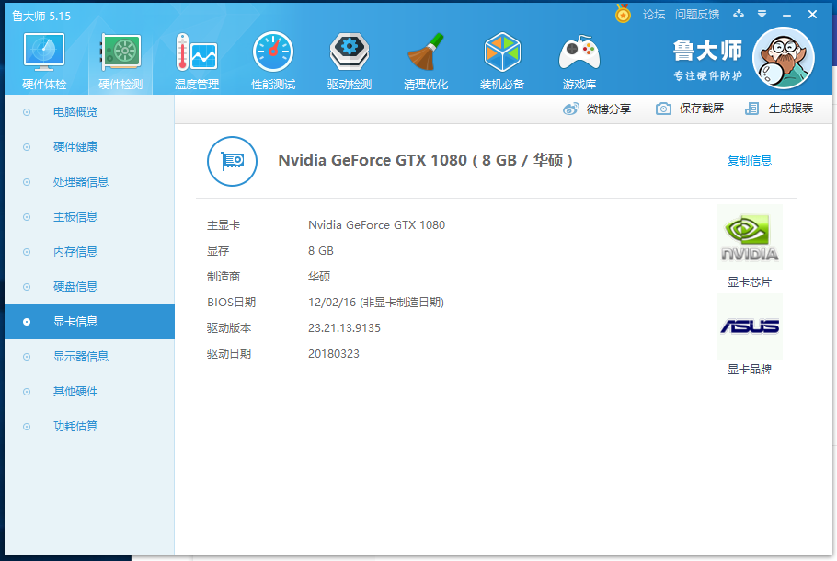Click the download tray icon in title bar
The width and height of the screenshot is (837, 561).
(x=739, y=14)
